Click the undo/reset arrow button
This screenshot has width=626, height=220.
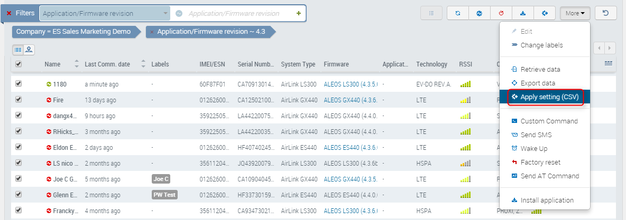click(x=605, y=13)
